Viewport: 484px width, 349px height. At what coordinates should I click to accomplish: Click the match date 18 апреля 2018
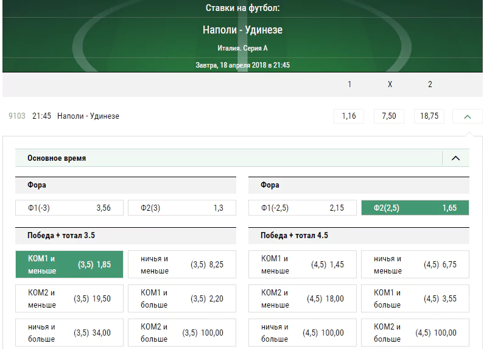[x=244, y=65]
